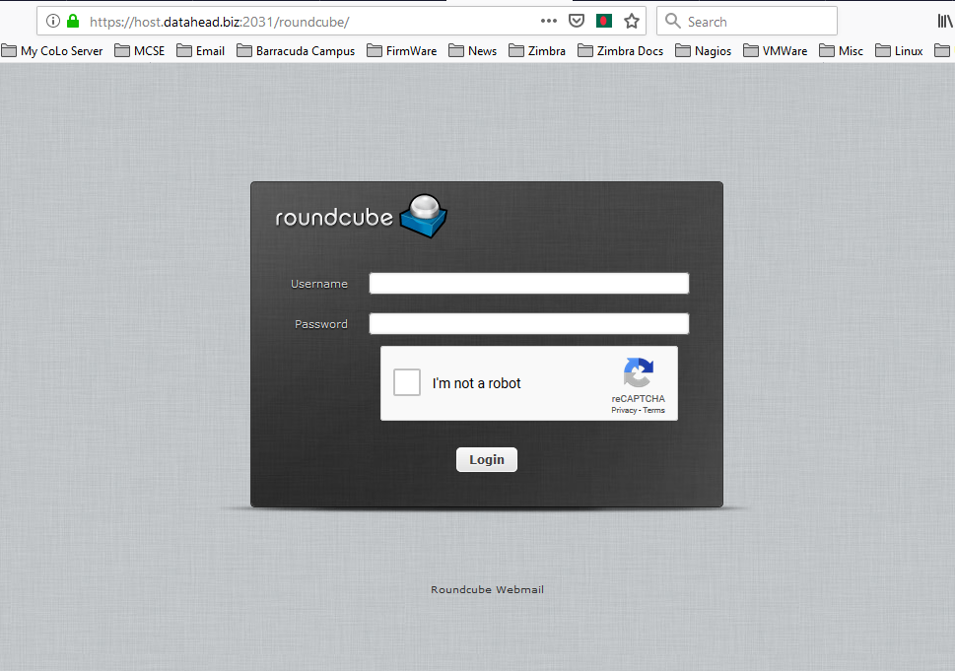Click inside the Password field

tap(528, 323)
